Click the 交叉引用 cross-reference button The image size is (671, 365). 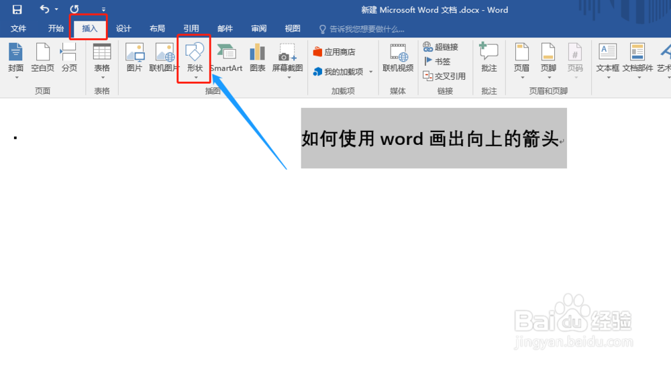pos(444,76)
